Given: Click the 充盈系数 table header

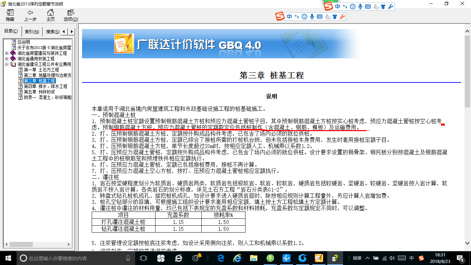Looking at the screenshot, I should 178,215.
